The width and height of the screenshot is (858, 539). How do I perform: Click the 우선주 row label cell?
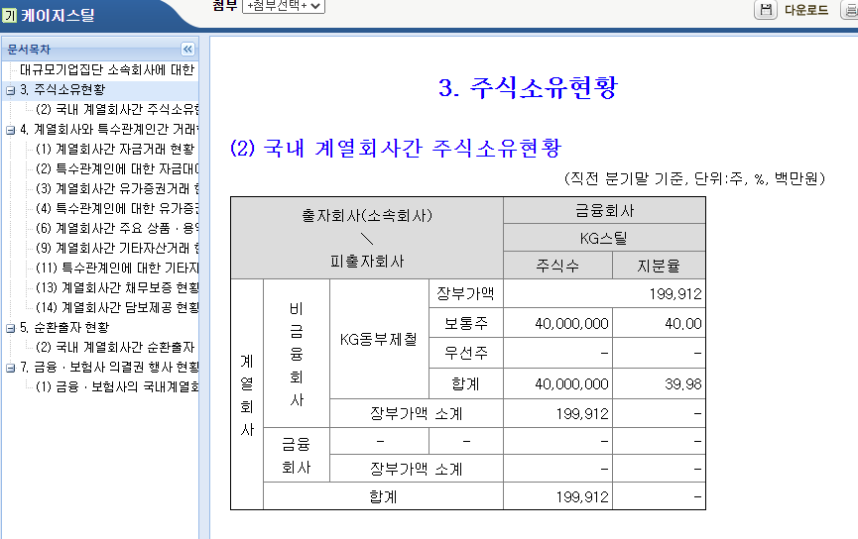coord(465,353)
